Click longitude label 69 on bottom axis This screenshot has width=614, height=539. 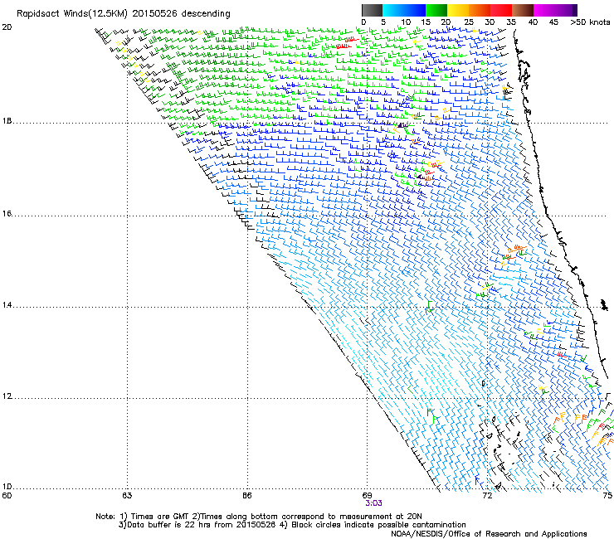pos(367,496)
